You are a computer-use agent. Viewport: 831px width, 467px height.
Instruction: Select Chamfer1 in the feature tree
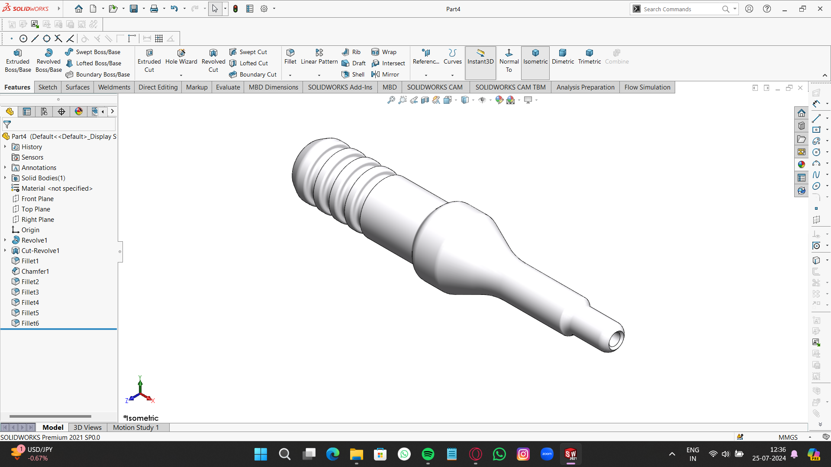[35, 271]
